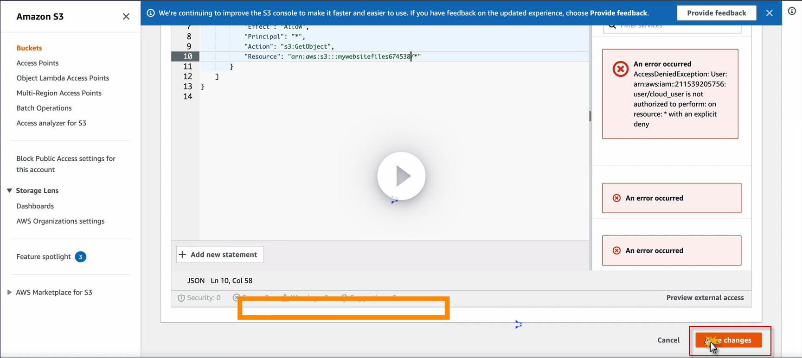Select line number 9 in the editor gutter

pos(189,46)
